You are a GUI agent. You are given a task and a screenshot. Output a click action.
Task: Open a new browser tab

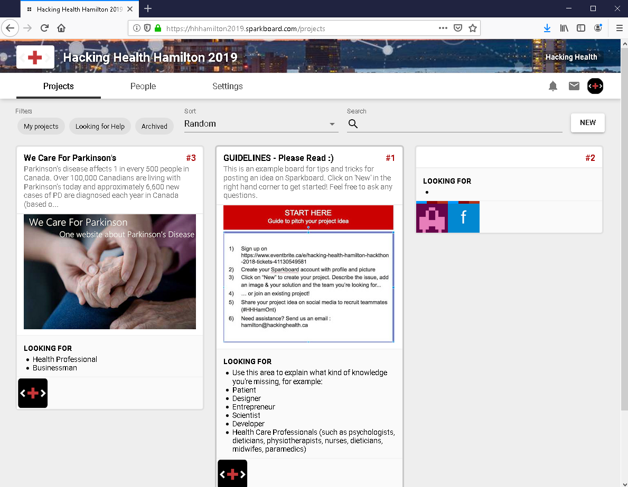(x=148, y=9)
